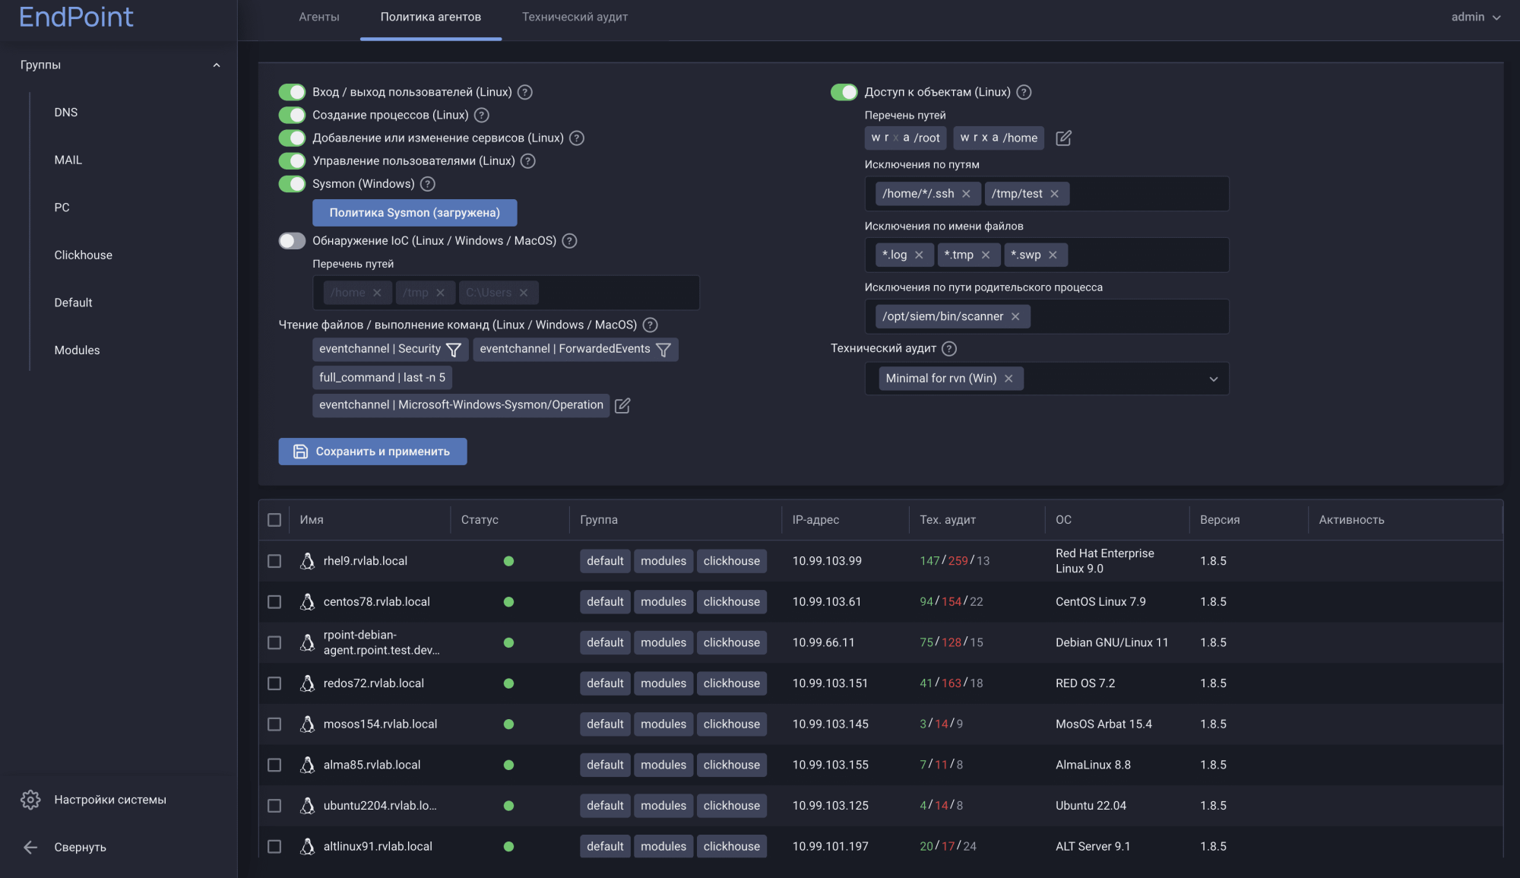Open the Технический аудит tab
This screenshot has width=1520, height=878.
pos(575,17)
